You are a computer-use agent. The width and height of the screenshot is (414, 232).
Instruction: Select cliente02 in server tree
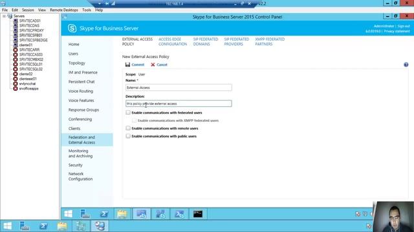click(26, 74)
